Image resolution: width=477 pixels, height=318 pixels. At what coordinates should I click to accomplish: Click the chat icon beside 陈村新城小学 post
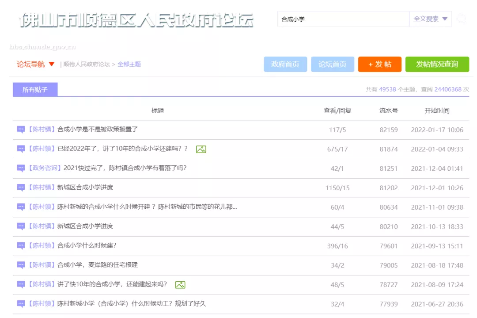coord(21,304)
